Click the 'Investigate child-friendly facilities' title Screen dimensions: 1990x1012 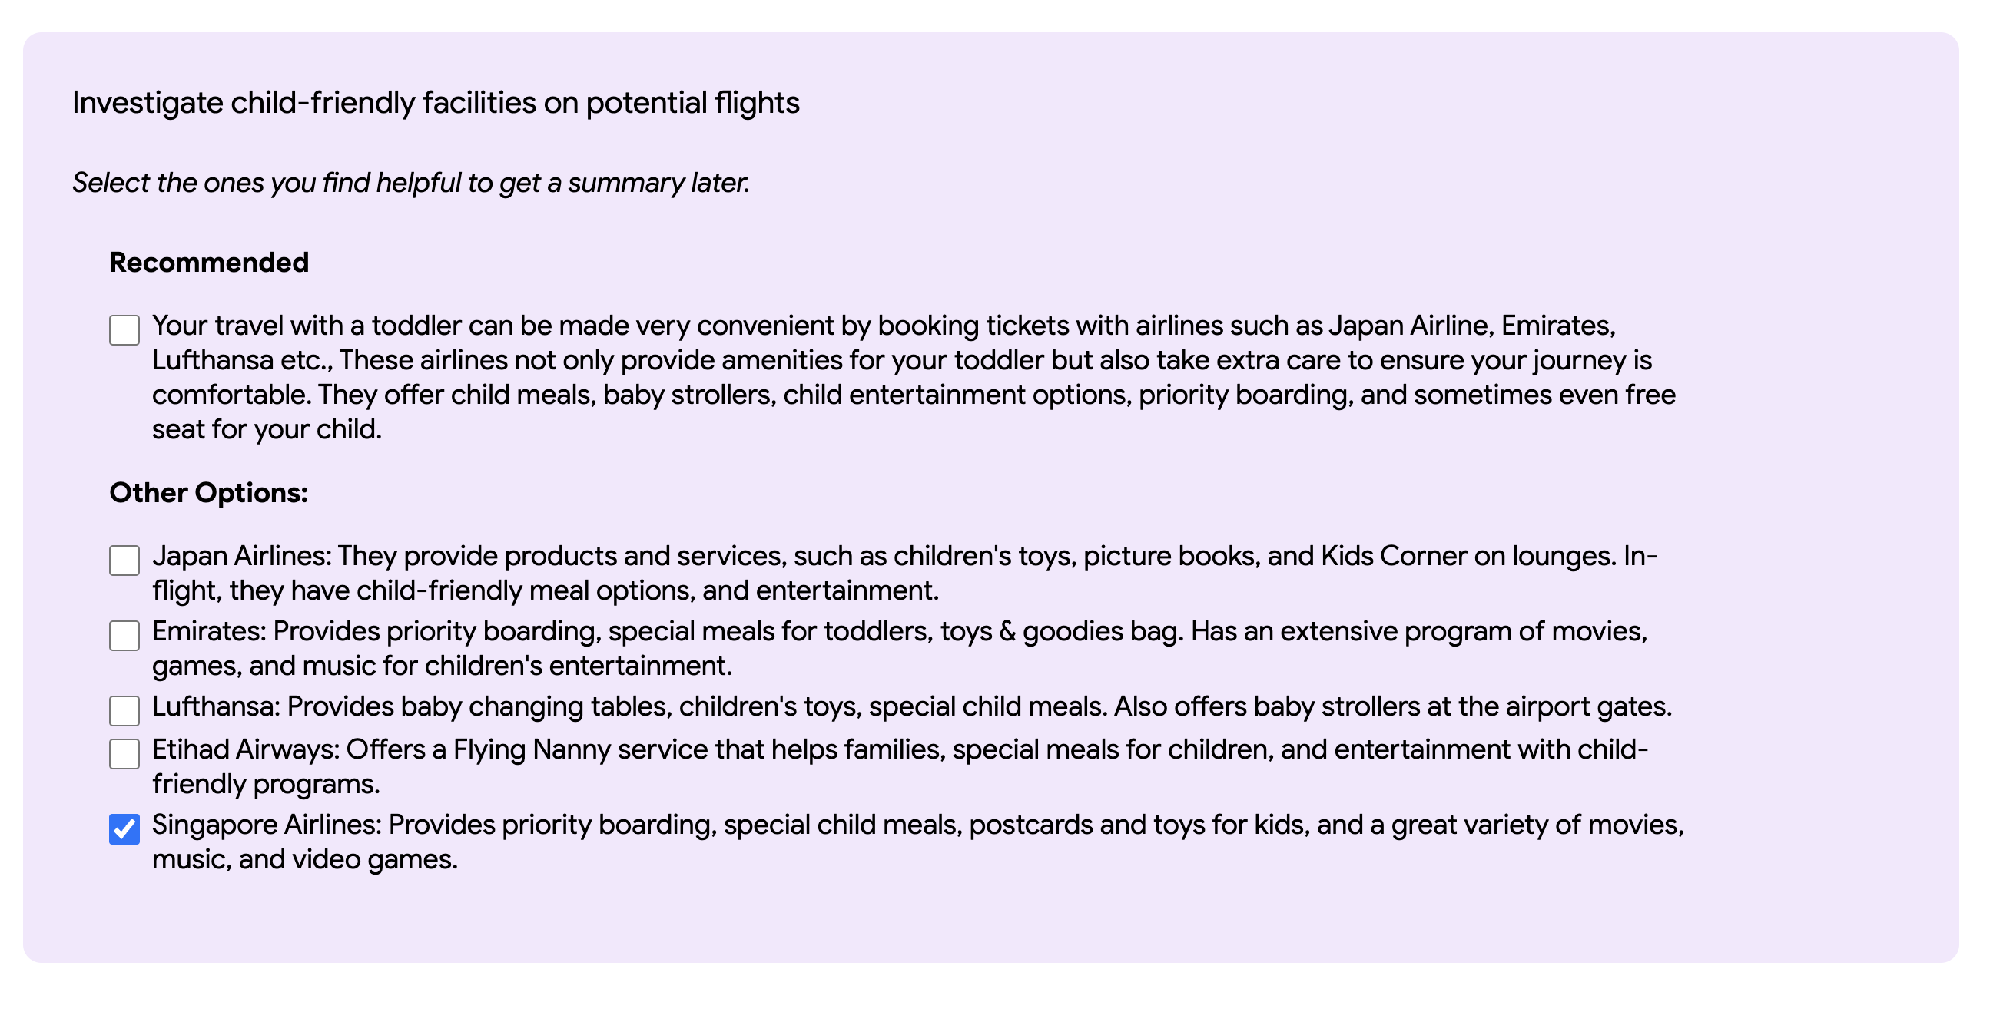436,103
